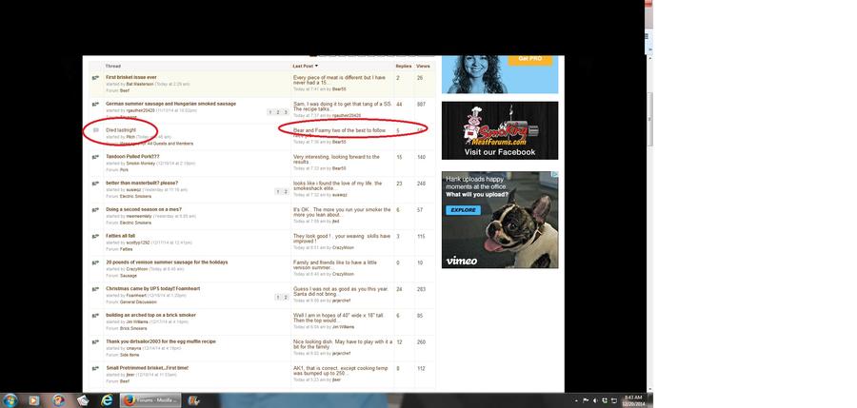This screenshot has height=408, width=857.
Task: Click thread icon for Small Pretrimmed brisket
Action: click(x=95, y=368)
